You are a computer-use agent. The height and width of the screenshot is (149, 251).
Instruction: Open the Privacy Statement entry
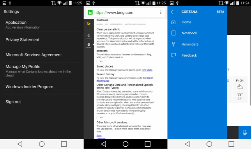[x=42, y=40]
